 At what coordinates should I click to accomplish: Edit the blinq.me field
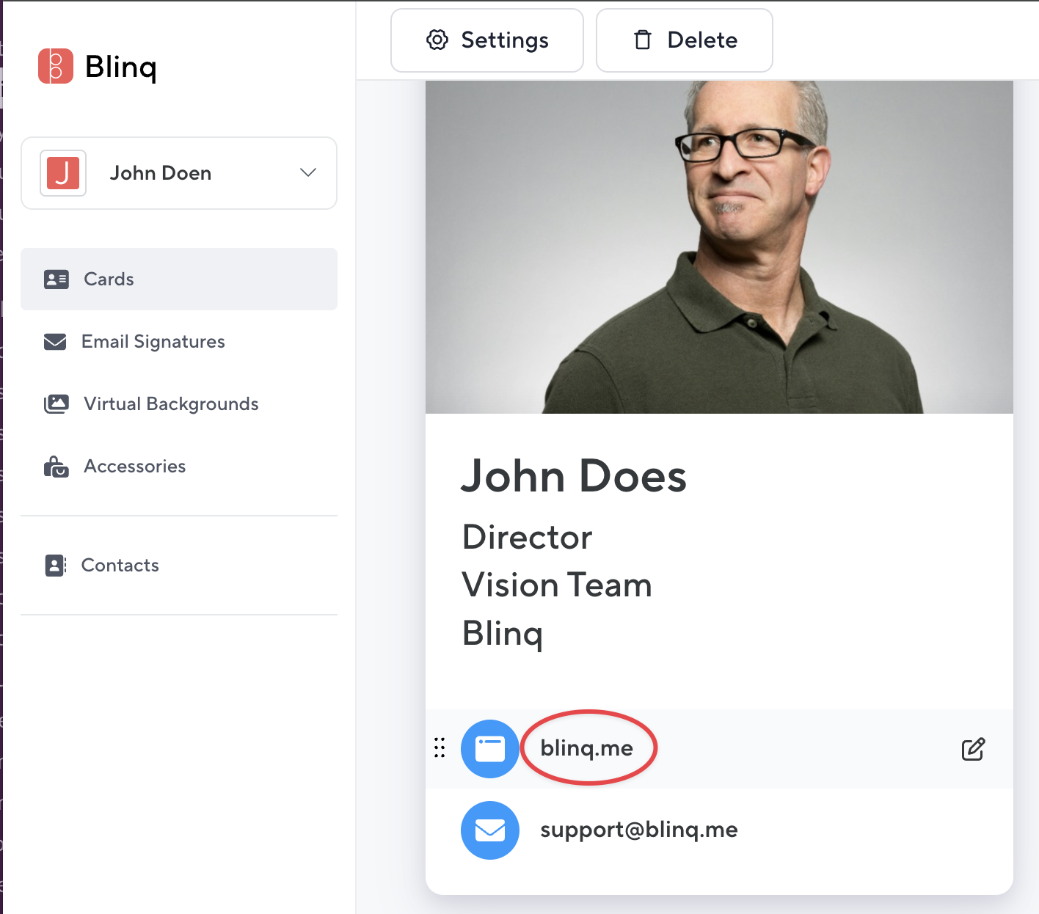coord(974,749)
